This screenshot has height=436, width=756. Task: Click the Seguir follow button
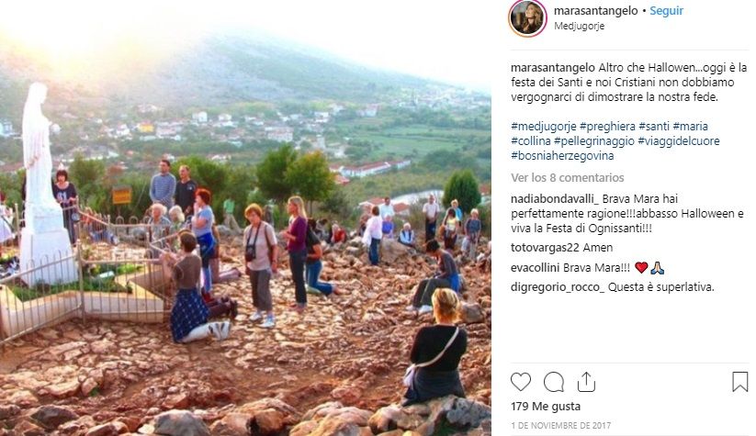(666, 11)
